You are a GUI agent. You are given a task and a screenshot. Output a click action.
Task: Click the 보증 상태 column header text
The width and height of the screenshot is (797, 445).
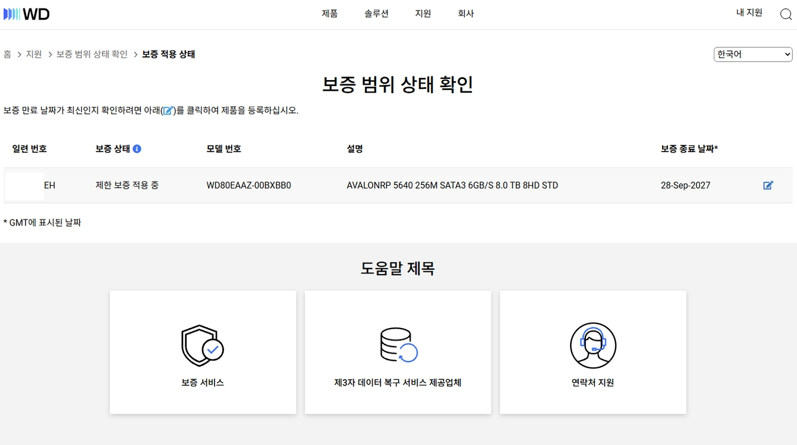click(x=112, y=149)
